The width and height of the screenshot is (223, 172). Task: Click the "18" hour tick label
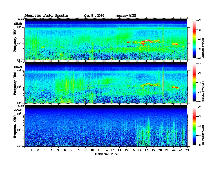point(146,150)
